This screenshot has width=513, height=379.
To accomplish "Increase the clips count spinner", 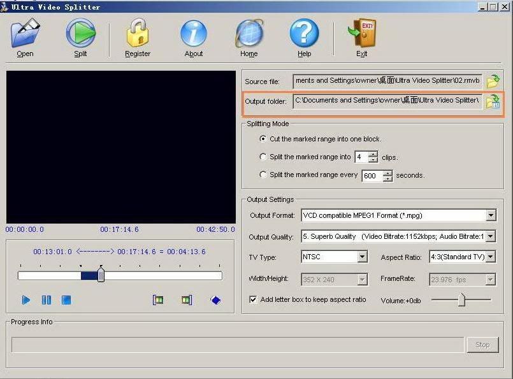I will [373, 154].
